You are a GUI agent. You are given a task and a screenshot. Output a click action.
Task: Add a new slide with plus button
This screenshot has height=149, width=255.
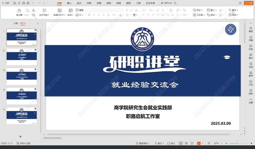click(20, 136)
